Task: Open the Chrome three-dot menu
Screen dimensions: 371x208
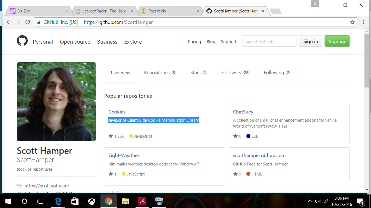Action: coord(363,22)
